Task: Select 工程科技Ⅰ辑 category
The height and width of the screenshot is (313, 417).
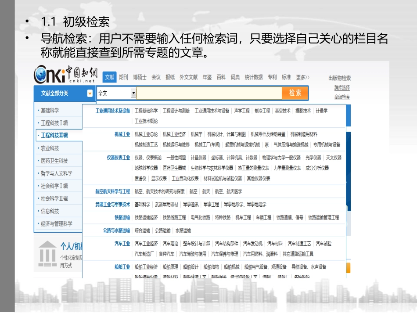Action: click(x=54, y=123)
